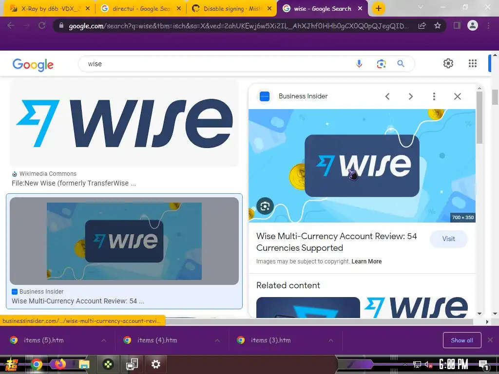Open downloaded file items (4).htm
499x374 pixels.
[157, 340]
